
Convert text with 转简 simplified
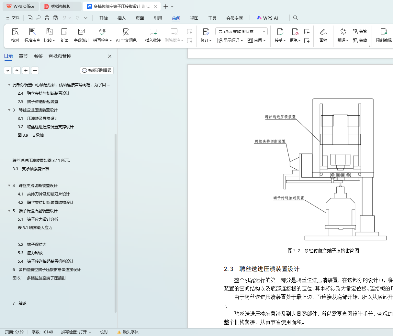(360, 40)
